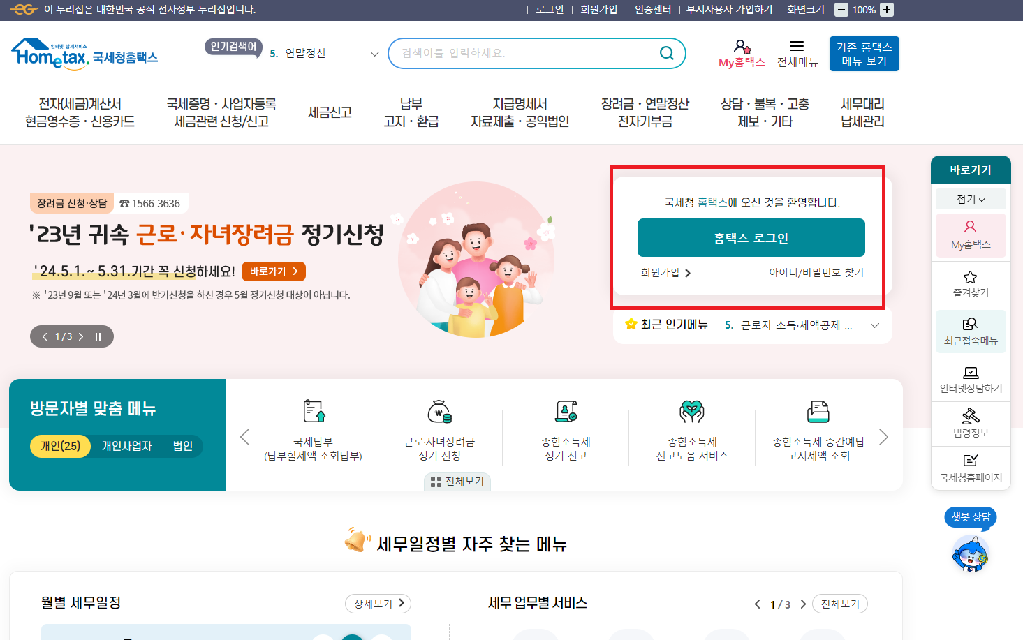Image resolution: width=1023 pixels, height=640 pixels.
Task: Pause the banner slideshow
Action: click(98, 336)
